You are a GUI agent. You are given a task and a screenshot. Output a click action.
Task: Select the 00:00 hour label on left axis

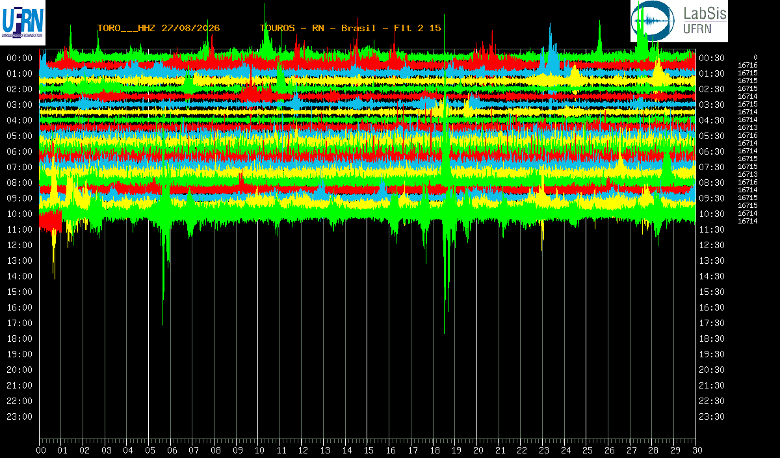[19, 58]
